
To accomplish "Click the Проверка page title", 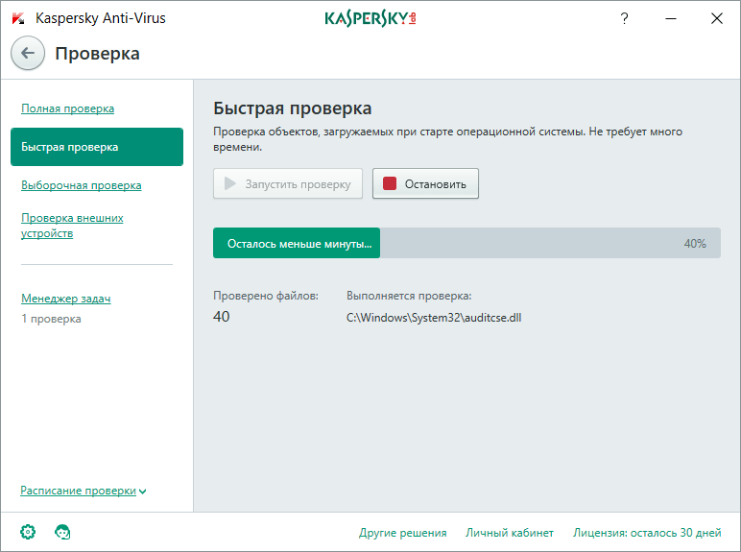I will (97, 54).
